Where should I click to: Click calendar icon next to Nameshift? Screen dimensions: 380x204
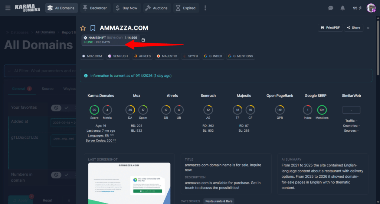143,40
